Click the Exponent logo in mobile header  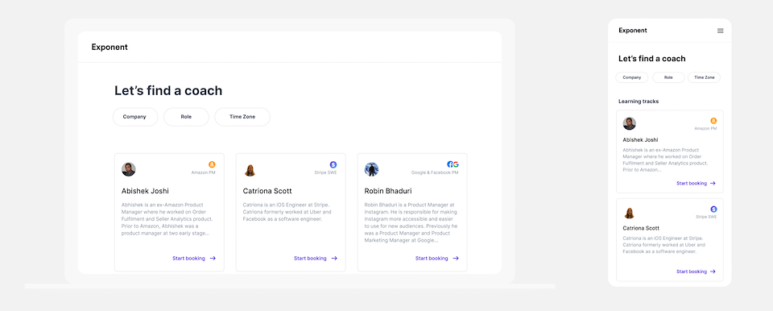(633, 31)
